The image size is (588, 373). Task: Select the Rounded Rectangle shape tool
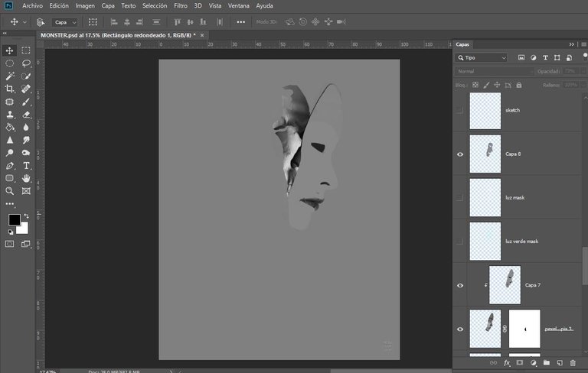coord(10,178)
